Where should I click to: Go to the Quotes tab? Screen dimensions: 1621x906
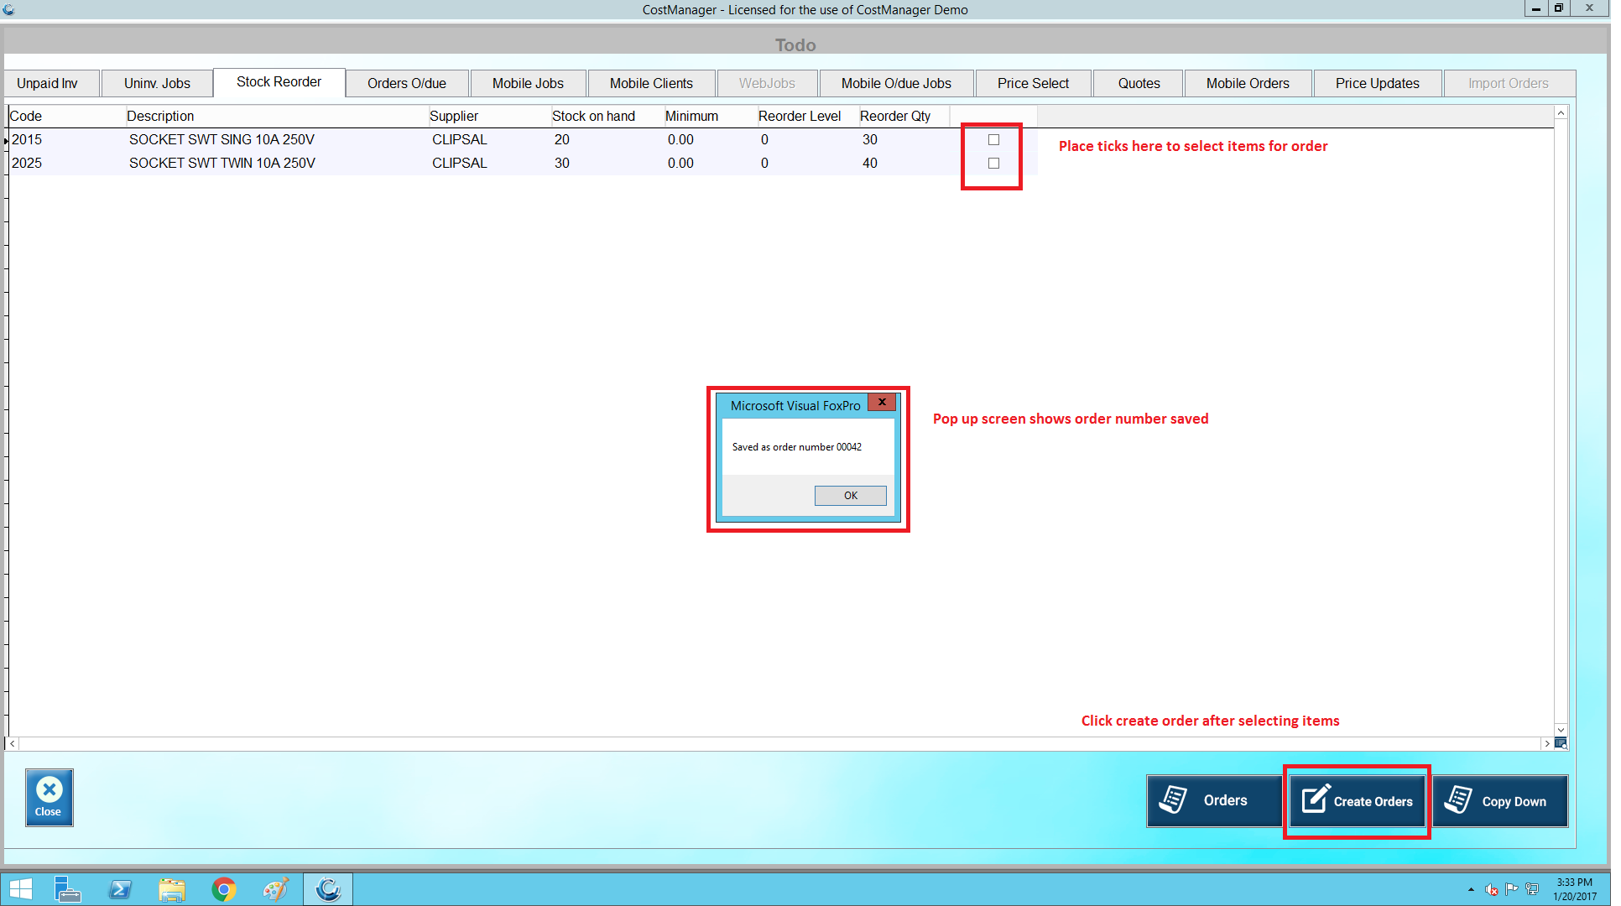[1138, 84]
